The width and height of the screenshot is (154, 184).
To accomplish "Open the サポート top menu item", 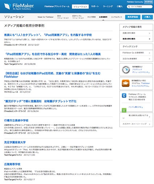I will pos(95,7).
